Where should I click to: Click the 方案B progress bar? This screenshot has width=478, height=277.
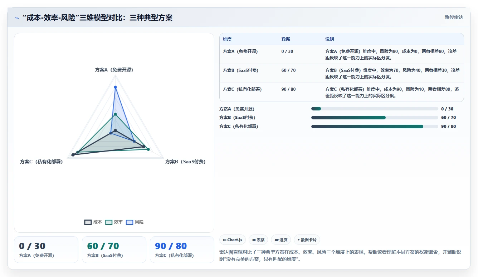point(375,118)
